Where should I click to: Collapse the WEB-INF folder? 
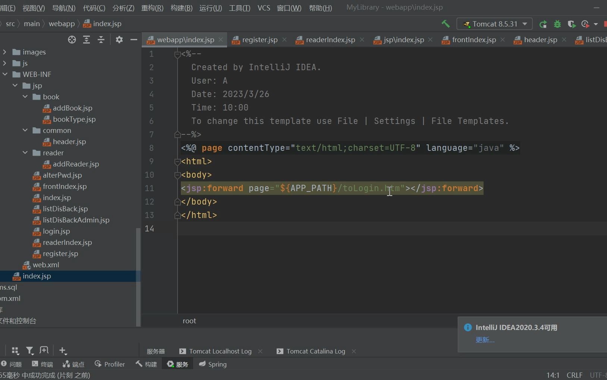pos(5,74)
